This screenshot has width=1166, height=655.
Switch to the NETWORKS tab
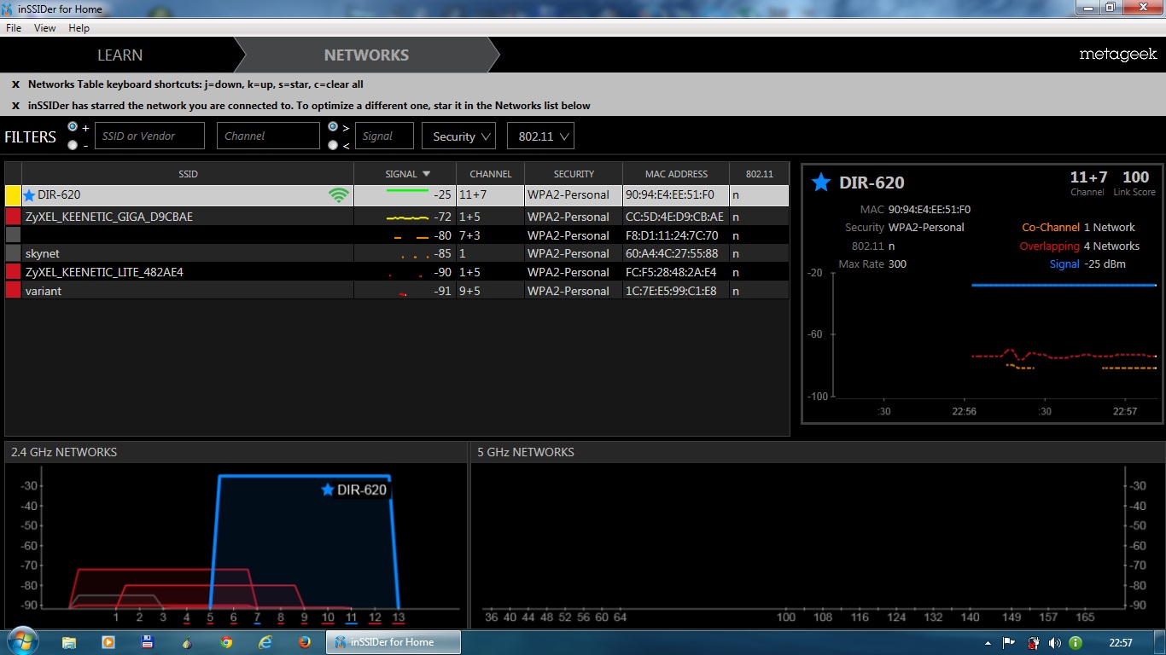[366, 55]
